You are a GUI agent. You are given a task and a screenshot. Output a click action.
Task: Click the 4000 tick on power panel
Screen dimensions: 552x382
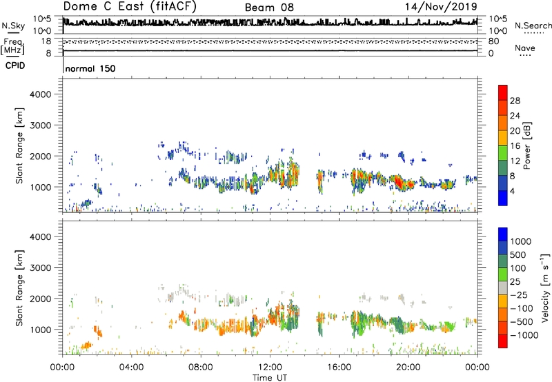[x=41, y=94]
